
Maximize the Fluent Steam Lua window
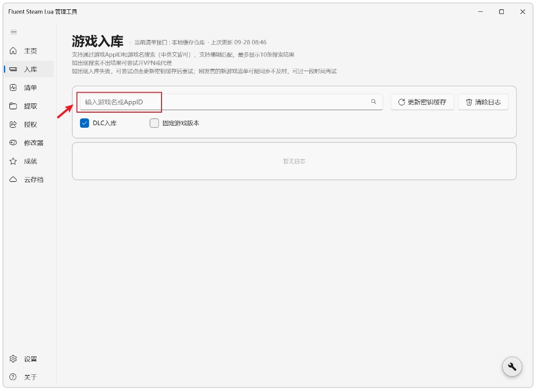[x=502, y=11]
